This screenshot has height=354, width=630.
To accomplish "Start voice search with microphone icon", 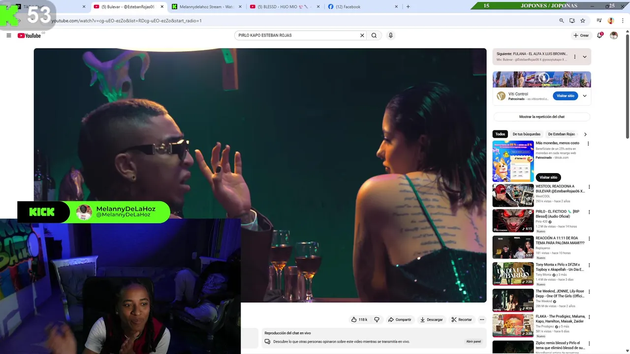I will coord(391,35).
